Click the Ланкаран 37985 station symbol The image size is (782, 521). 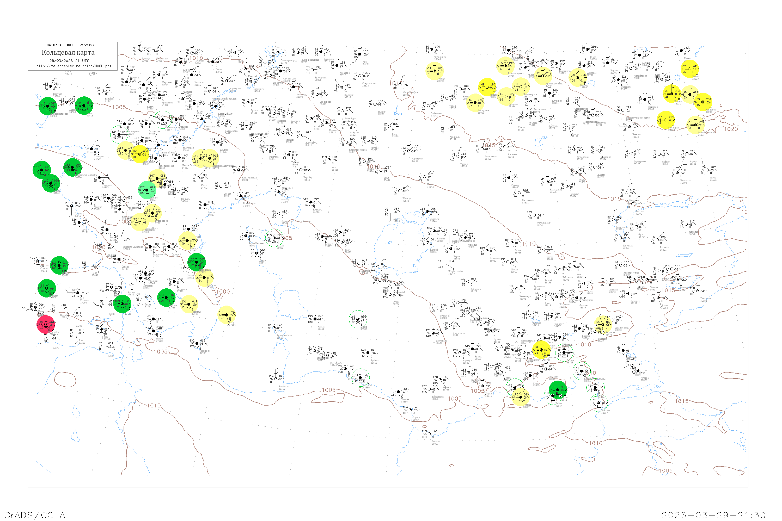[x=197, y=344]
